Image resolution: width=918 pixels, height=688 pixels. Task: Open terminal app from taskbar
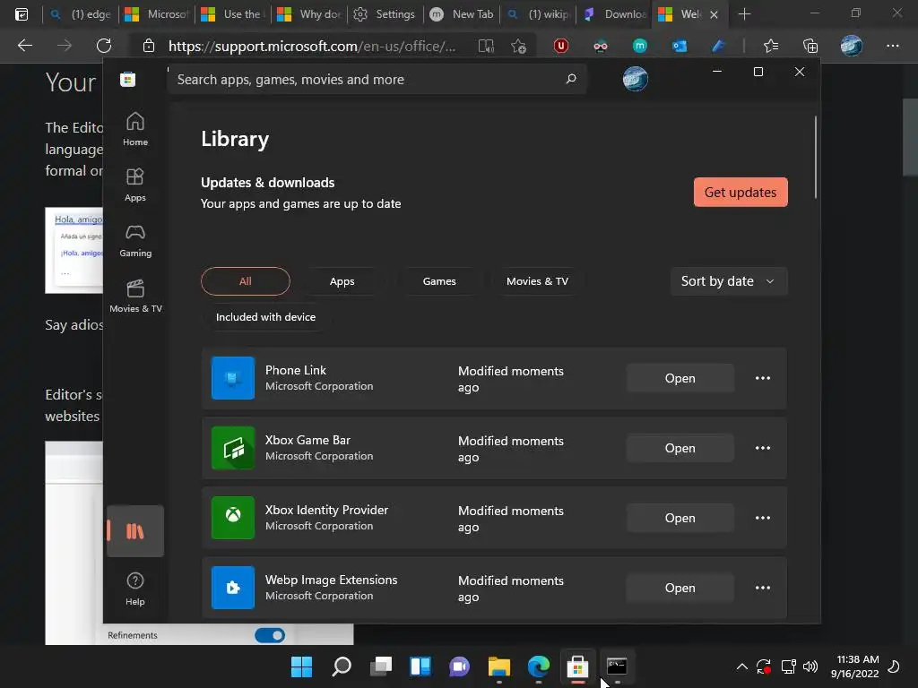coord(617,666)
